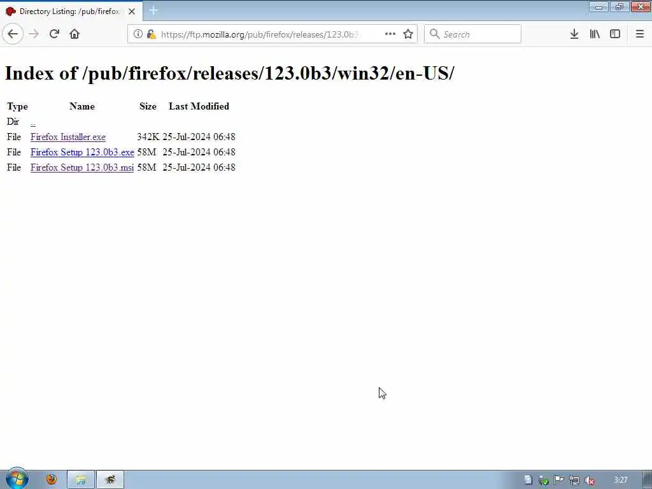Click the green checkmark tray icon

[x=544, y=481]
